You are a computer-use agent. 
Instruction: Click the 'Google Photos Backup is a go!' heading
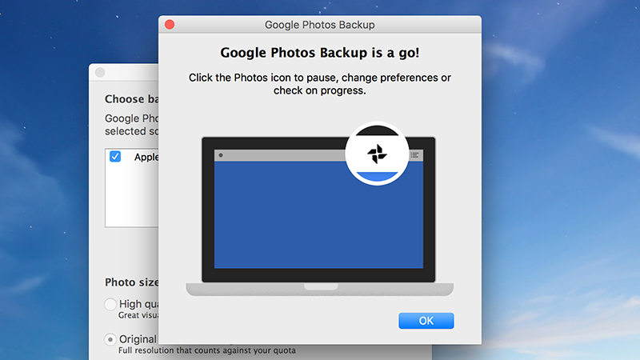pyautogui.click(x=319, y=53)
